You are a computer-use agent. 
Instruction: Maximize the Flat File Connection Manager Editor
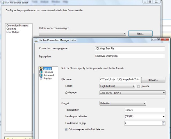(158, 39)
